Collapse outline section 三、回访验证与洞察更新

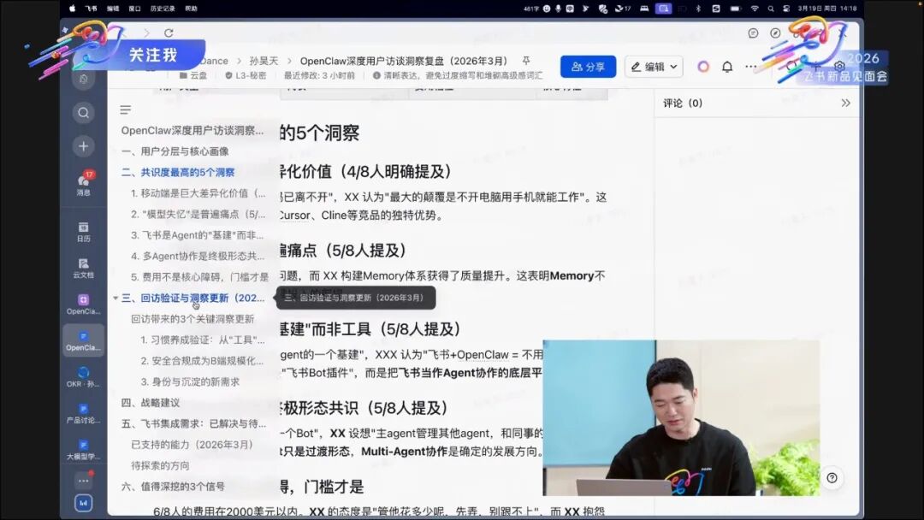[x=115, y=298]
